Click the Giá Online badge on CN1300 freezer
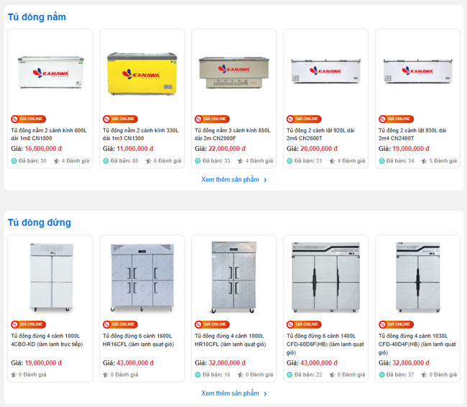The image size is (467, 407). click(119, 119)
